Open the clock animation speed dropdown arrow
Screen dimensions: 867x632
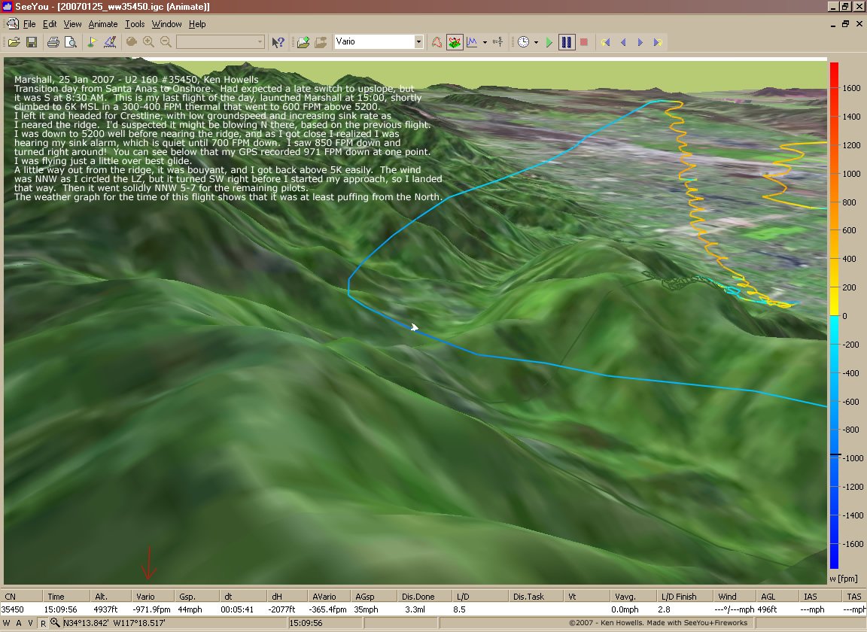point(536,42)
